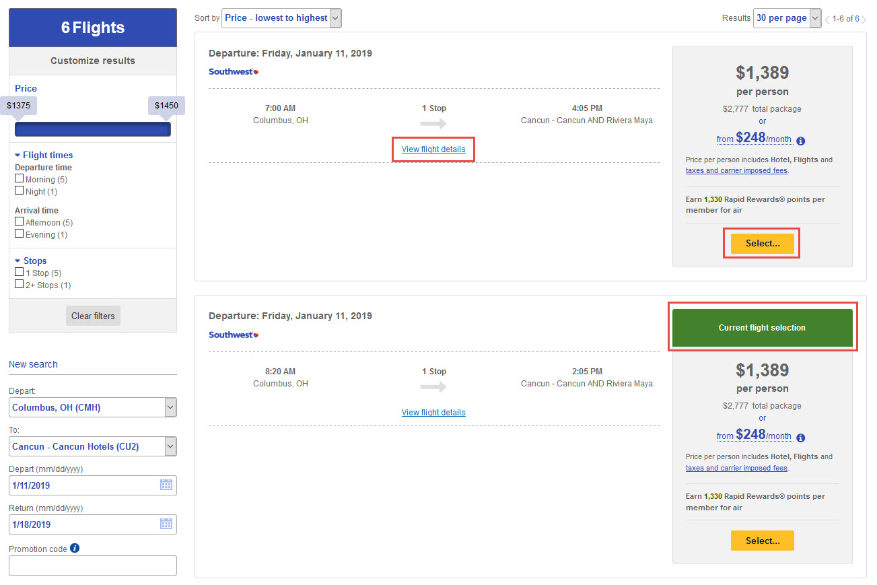Open the Sort by price dropdown
The width and height of the screenshot is (877, 585).
click(281, 18)
